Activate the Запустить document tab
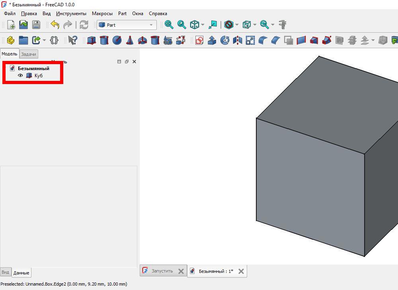 click(162, 271)
